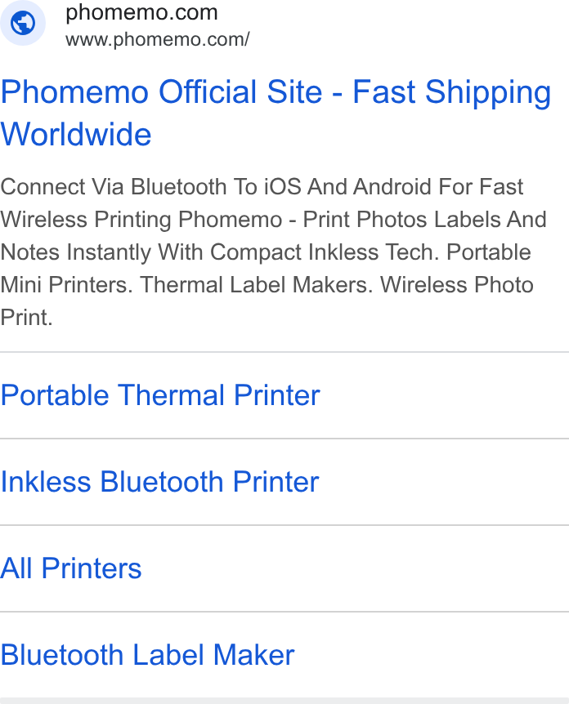Screen dimensions: 569x704
Task: Open the Inkless Bluetooth Printer sitelink
Action: 159,482
